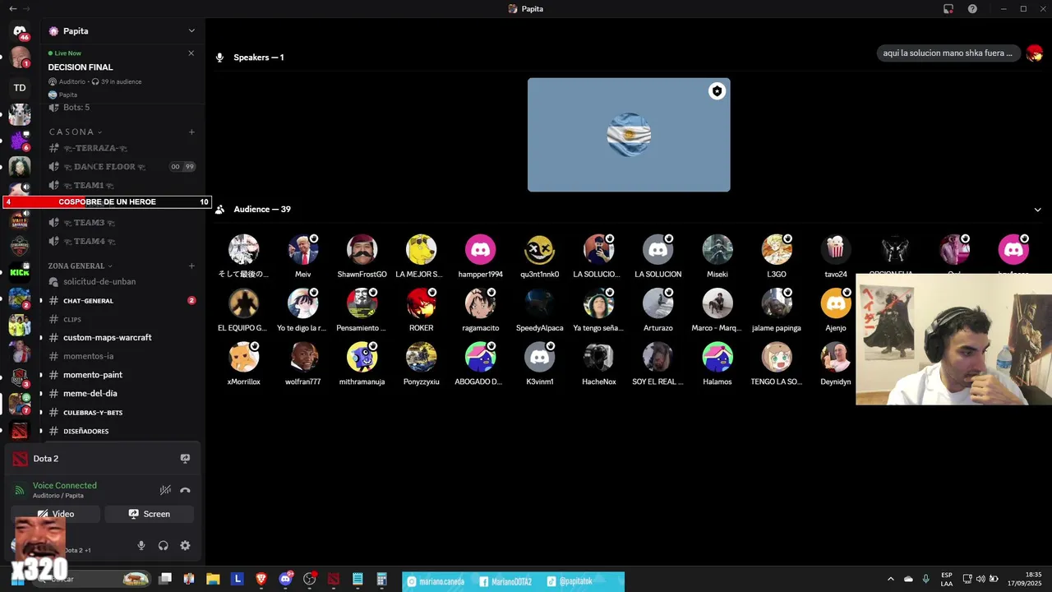Click audience member SpeedyAlpaca avatar
Screen dimensions: 1052x592
click(x=540, y=303)
